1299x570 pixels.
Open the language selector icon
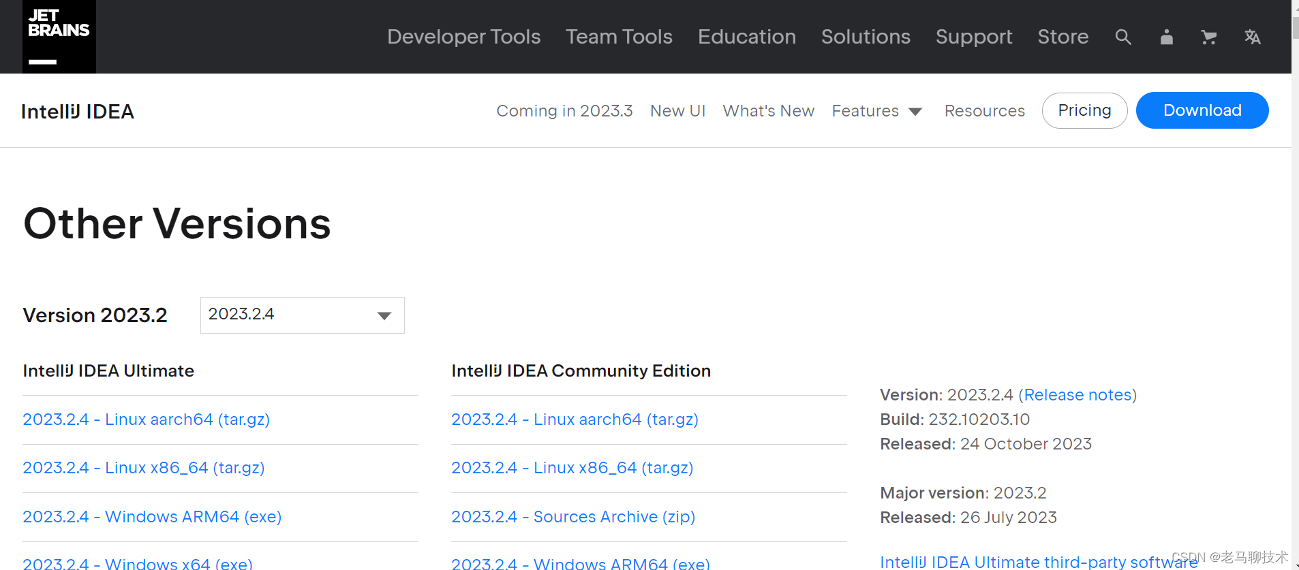tap(1253, 37)
